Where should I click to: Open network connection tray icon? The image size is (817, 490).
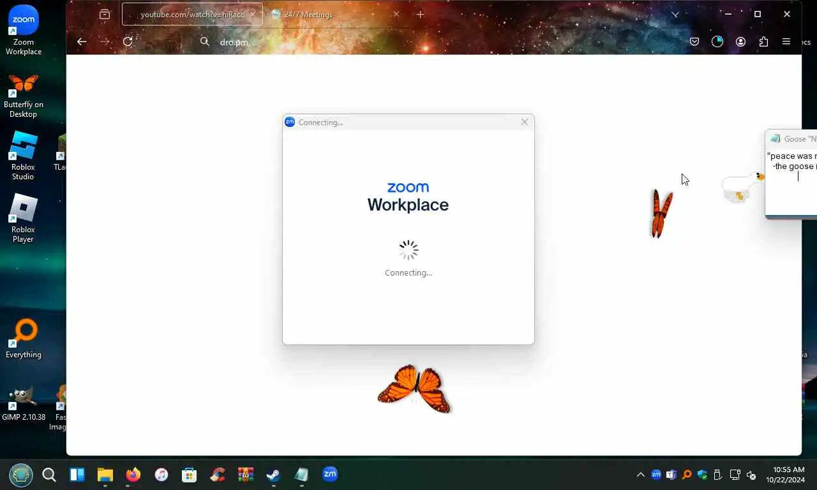click(x=735, y=475)
